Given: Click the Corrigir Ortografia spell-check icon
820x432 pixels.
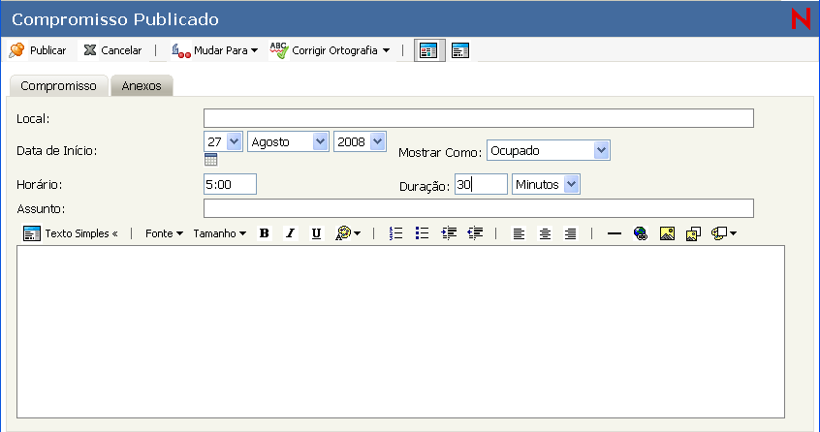Looking at the screenshot, I should 279,50.
